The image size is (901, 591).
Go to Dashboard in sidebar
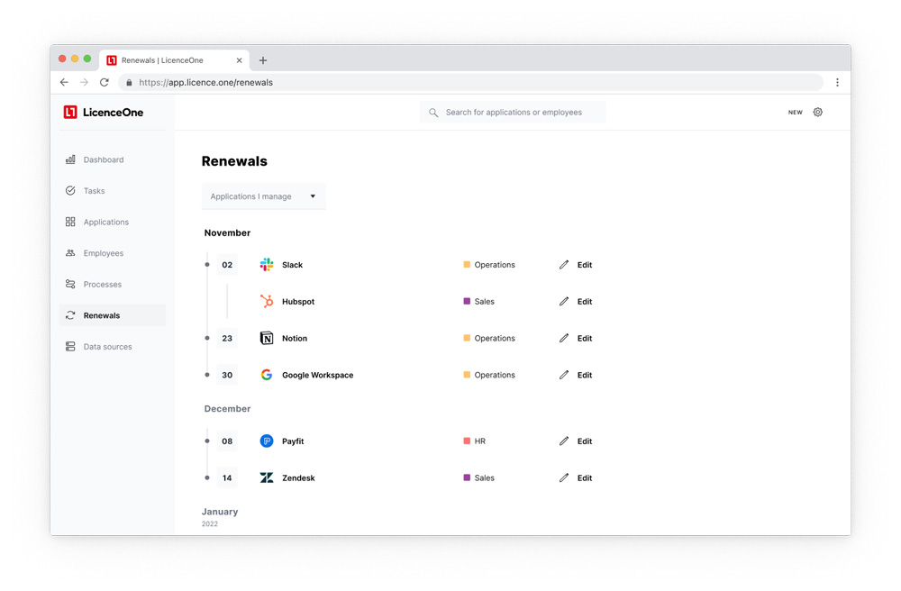pyautogui.click(x=104, y=159)
